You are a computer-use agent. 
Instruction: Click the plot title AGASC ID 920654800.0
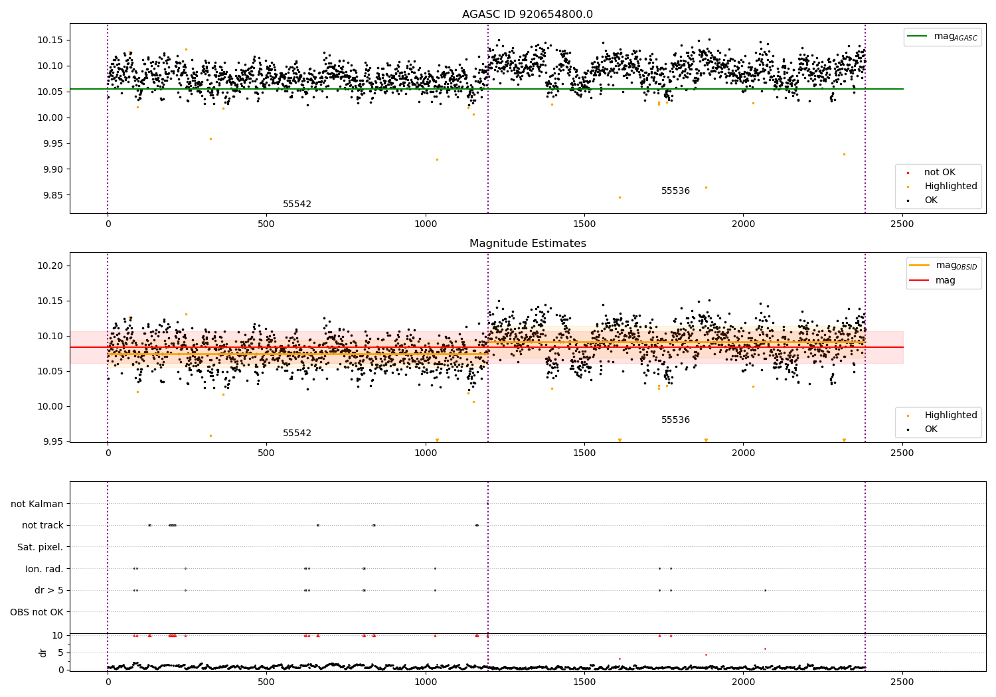(527, 15)
